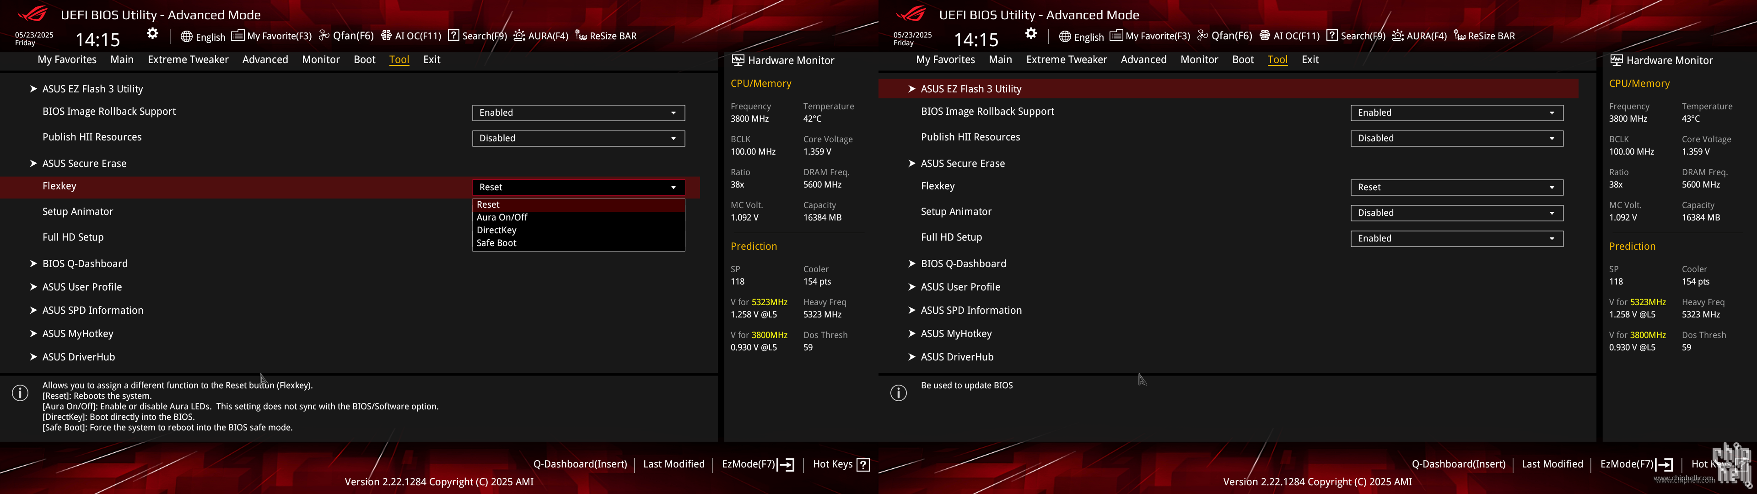
Task: Expand ASUS DriverHub in left screen
Action: [x=78, y=357]
